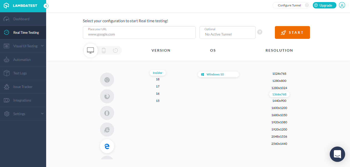This screenshot has width=350, height=167.
Task: Select the 1920x1080 resolution option
Action: (x=279, y=122)
